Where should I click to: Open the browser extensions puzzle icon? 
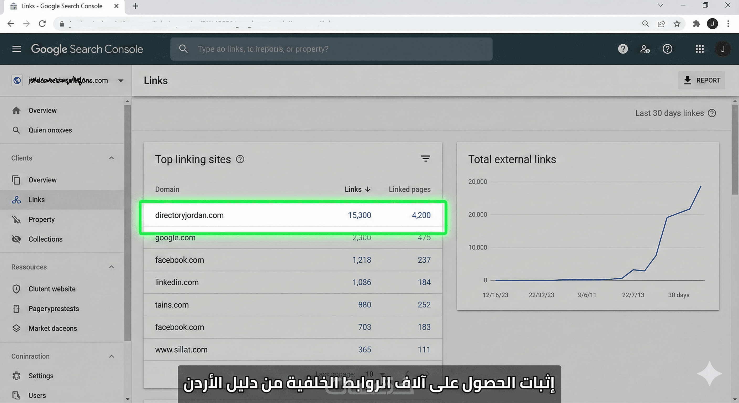696,24
